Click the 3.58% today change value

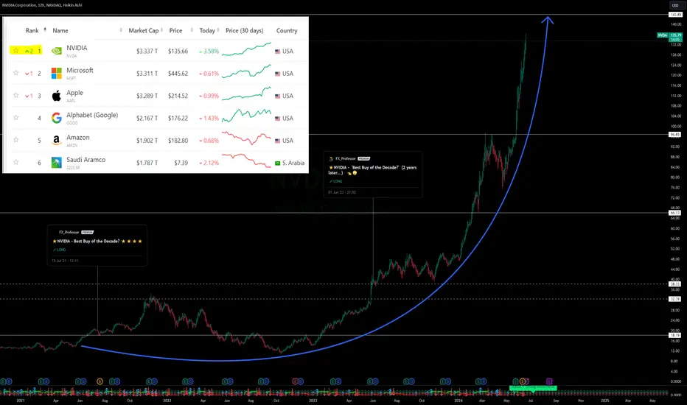pyautogui.click(x=209, y=52)
